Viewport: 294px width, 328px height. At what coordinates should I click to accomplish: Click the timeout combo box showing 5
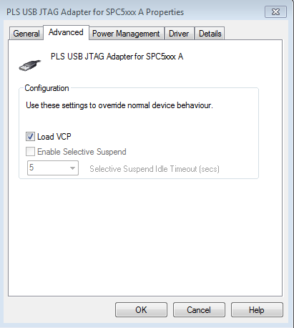click(53, 168)
